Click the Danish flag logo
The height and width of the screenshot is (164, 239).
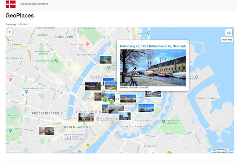coord(11,4)
